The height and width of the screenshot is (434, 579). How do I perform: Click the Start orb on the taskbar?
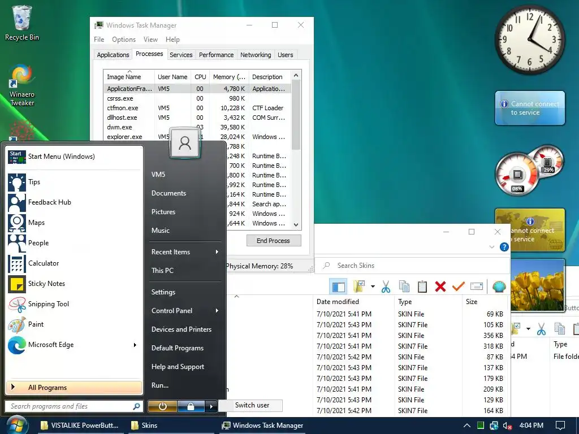17,425
